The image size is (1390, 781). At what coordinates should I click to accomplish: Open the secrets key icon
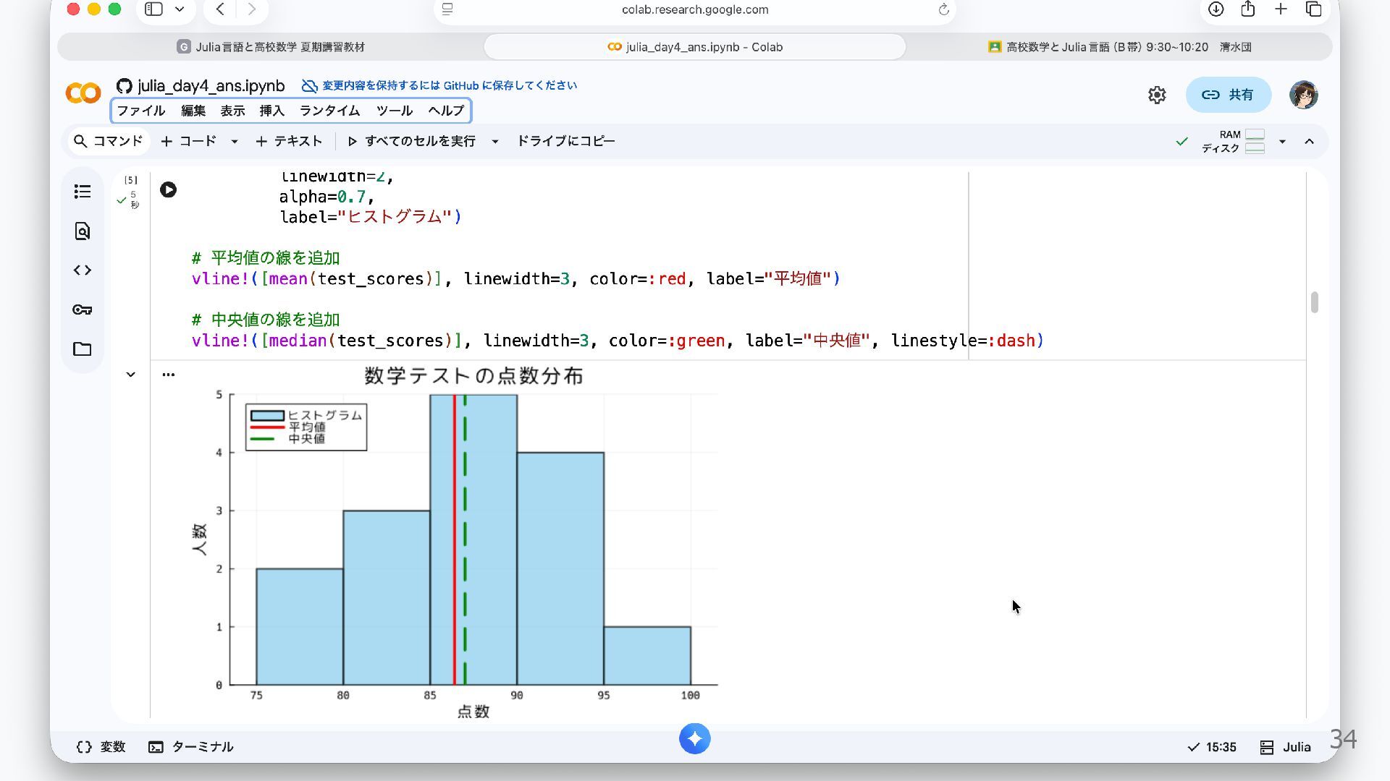coord(83,310)
